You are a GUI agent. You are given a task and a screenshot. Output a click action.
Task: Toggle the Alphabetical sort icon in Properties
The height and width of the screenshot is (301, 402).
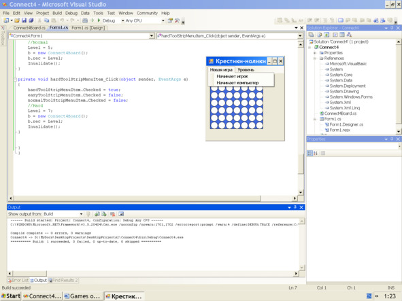pos(316,153)
